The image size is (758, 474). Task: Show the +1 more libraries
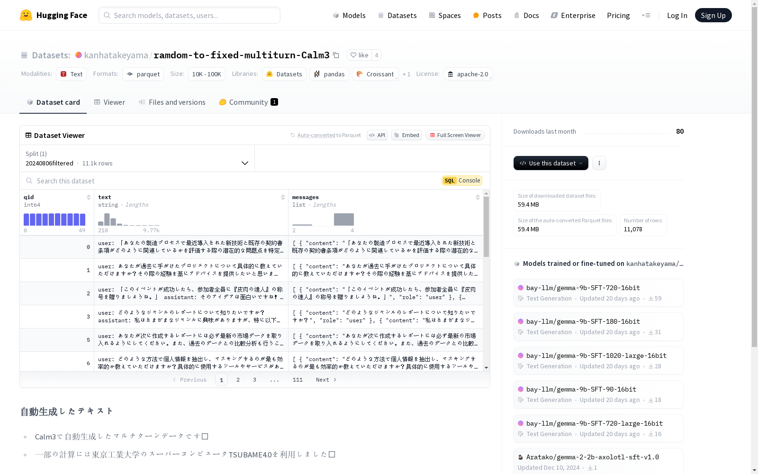406,74
